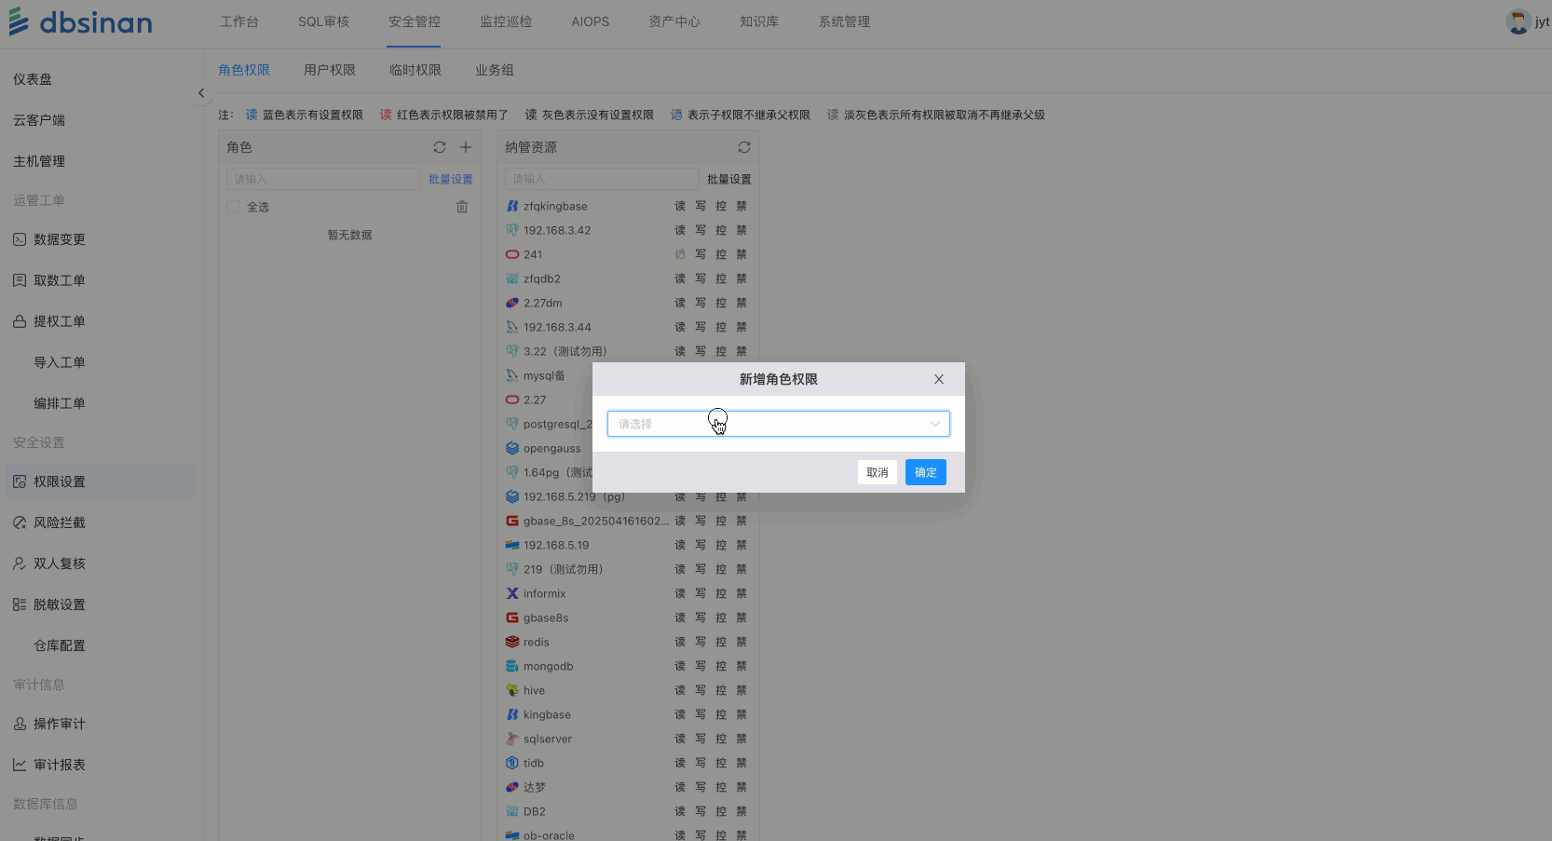Image resolution: width=1552 pixels, height=841 pixels.
Task: Toggle 禁 permission for 192.168.3.42
Action: (x=742, y=230)
